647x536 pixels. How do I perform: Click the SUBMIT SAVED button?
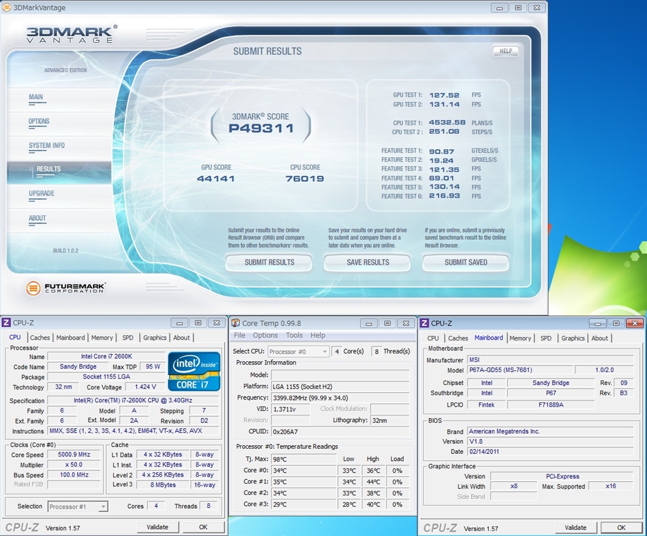pyautogui.click(x=466, y=263)
